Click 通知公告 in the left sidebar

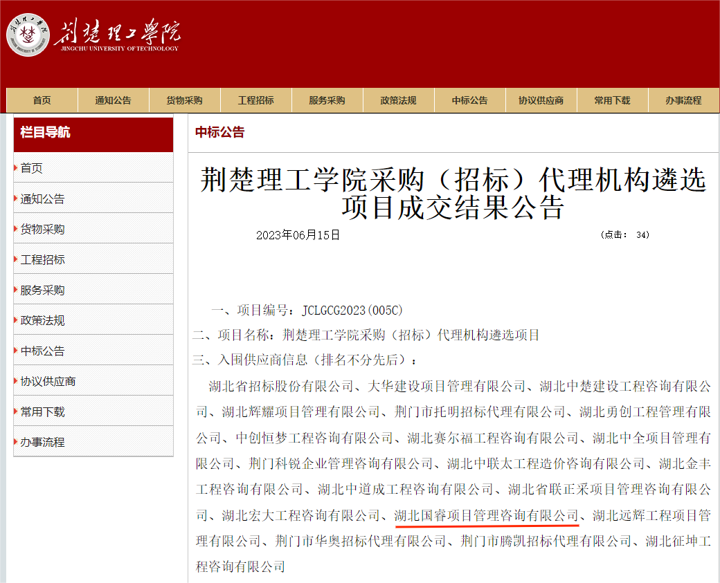[93, 198]
